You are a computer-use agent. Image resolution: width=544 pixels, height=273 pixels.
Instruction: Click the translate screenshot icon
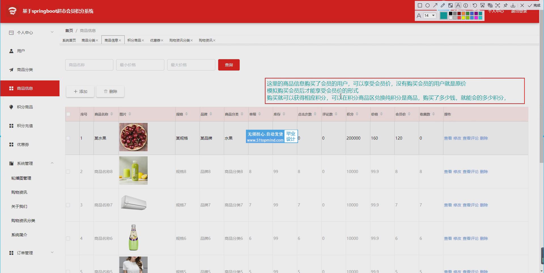coord(490,5)
